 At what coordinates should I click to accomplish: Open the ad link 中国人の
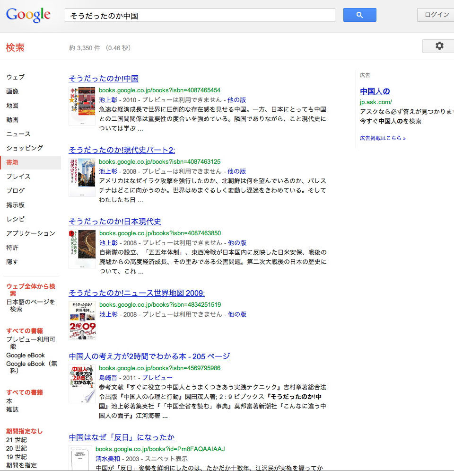point(375,91)
